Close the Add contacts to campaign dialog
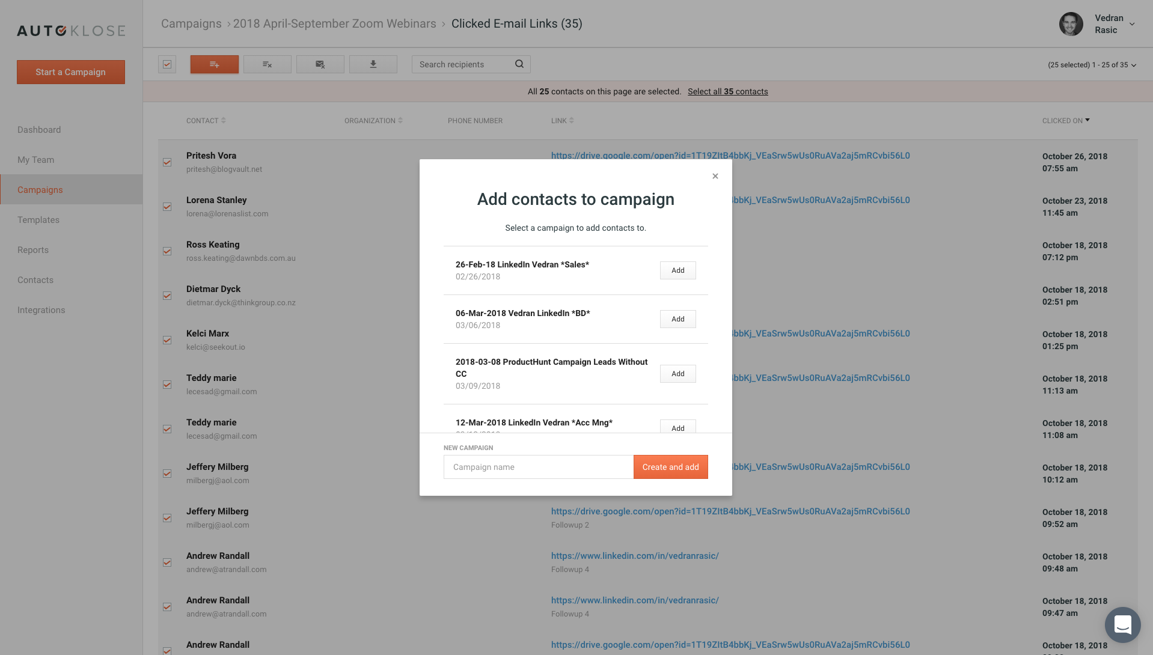 (x=715, y=176)
